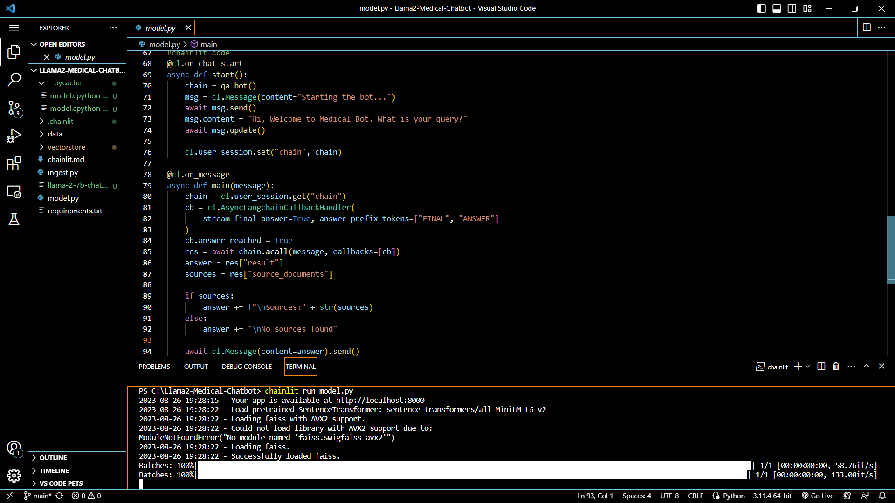This screenshot has width=895, height=503.
Task: Open the new terminal launch profile dropdown
Action: pyautogui.click(x=808, y=367)
